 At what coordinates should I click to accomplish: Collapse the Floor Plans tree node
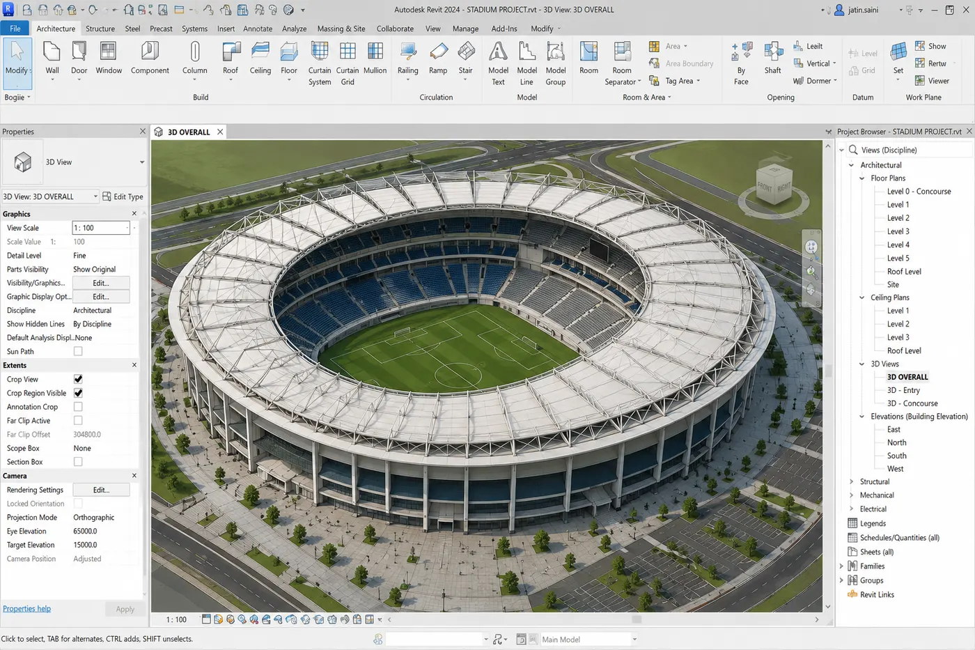862,178
